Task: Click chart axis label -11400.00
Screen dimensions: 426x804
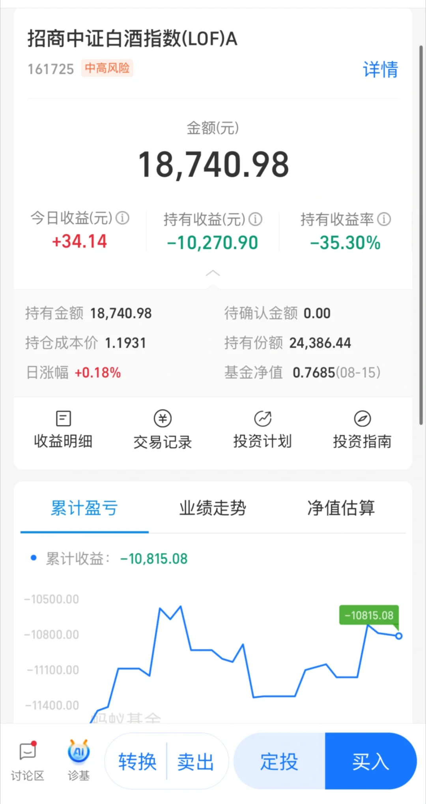Action: pos(52,705)
